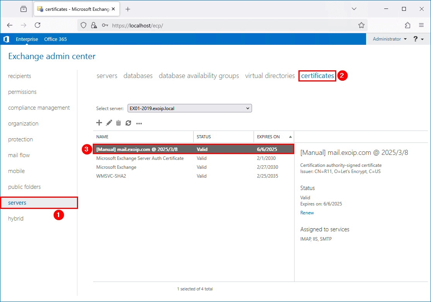Select mail flow in left navigation
431x302 pixels.
(19, 155)
